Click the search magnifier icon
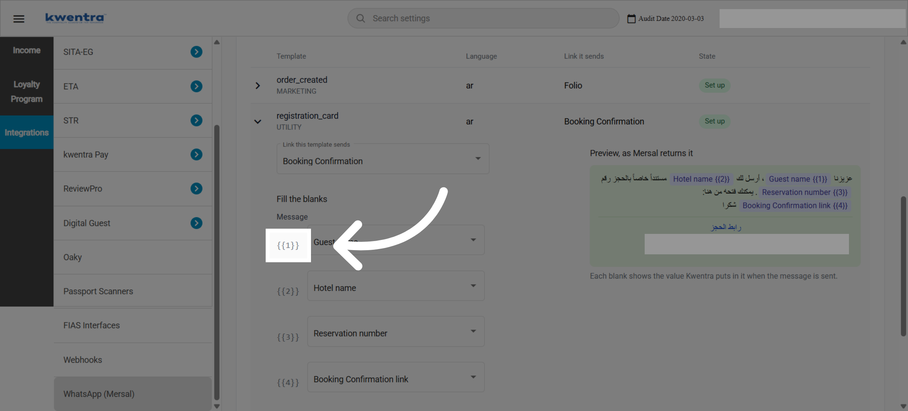The image size is (908, 411). (361, 18)
